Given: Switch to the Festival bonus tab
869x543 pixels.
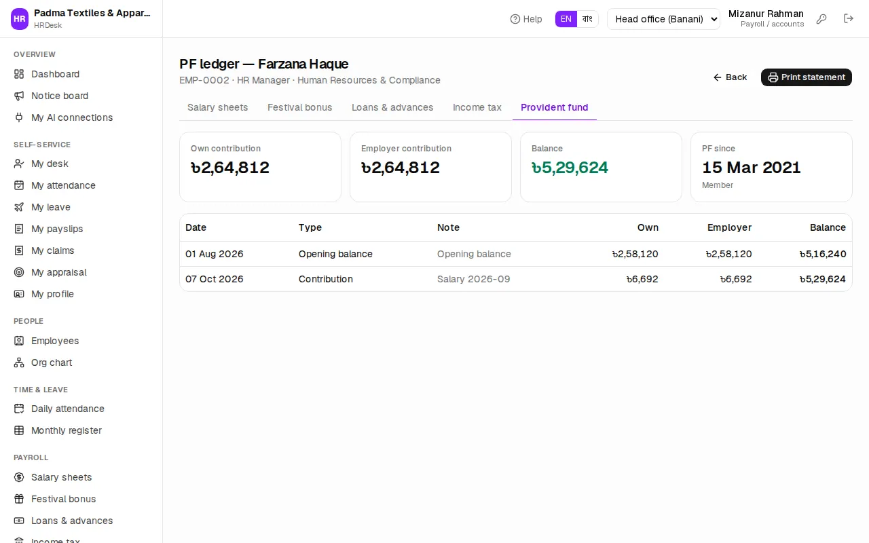Looking at the screenshot, I should (x=300, y=107).
